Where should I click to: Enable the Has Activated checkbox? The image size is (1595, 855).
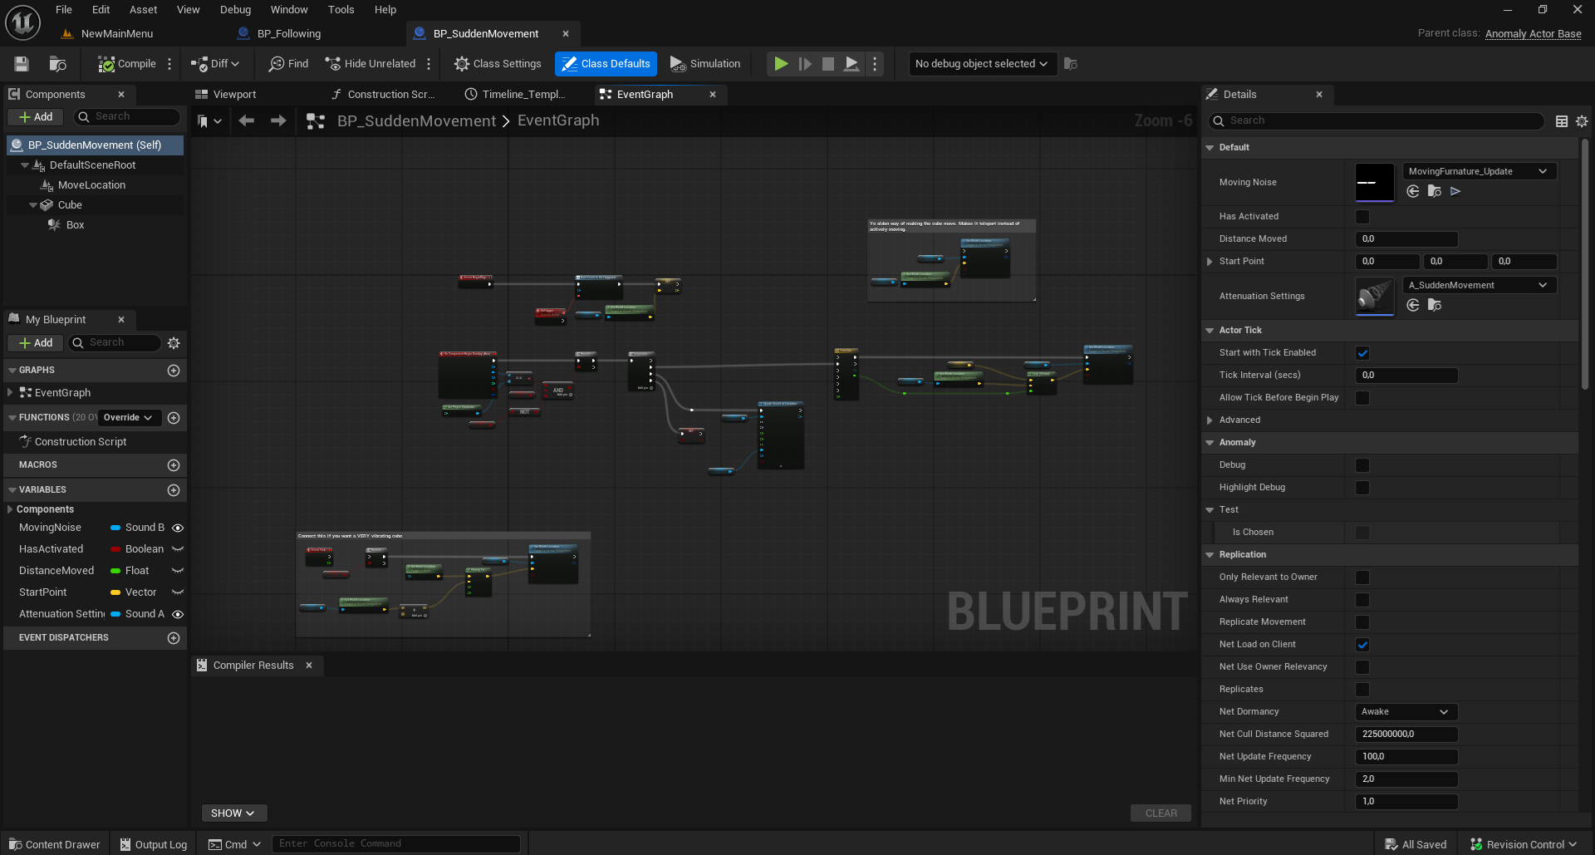point(1362,217)
